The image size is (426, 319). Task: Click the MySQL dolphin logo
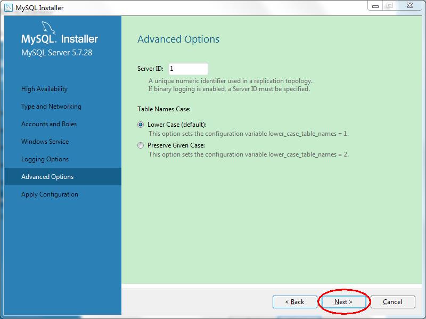(48, 28)
